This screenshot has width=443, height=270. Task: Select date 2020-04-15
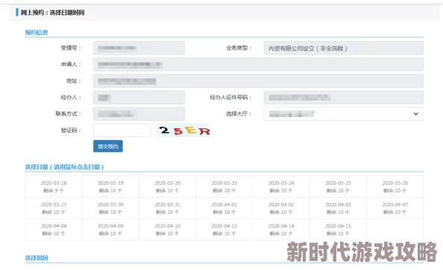pyautogui.click(x=338, y=230)
